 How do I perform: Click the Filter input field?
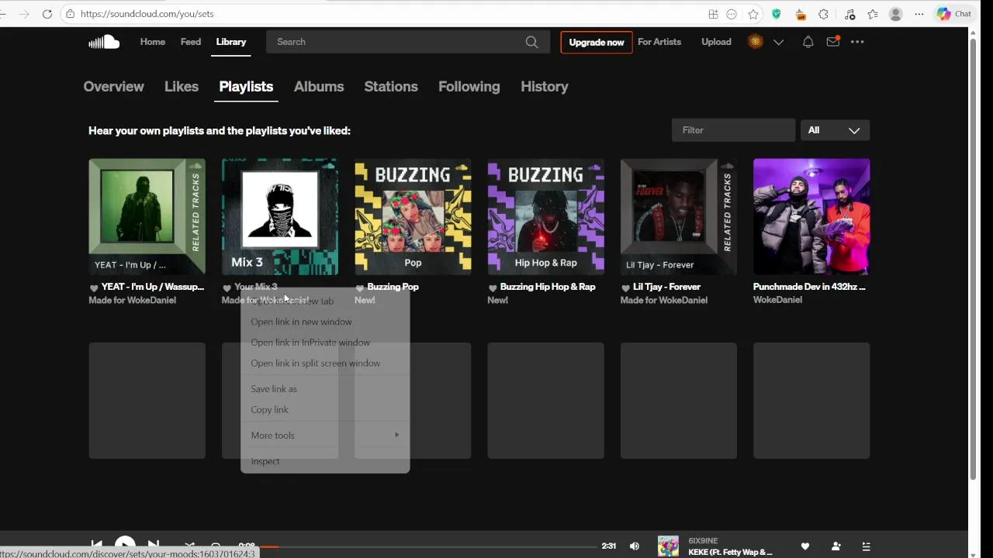(733, 130)
